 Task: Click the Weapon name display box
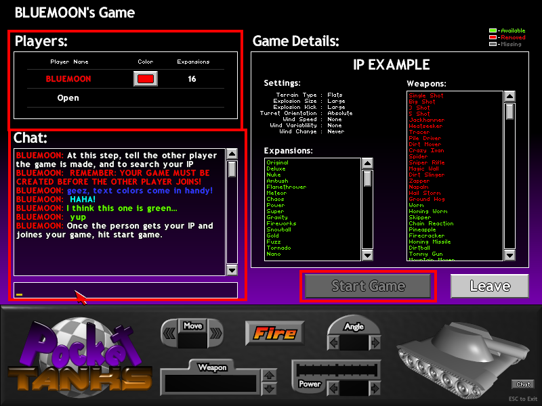[211, 383]
